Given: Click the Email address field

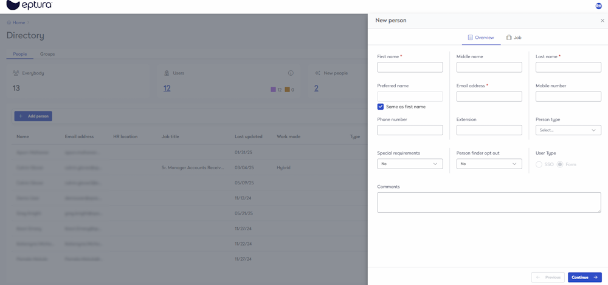Looking at the screenshot, I should point(489,96).
